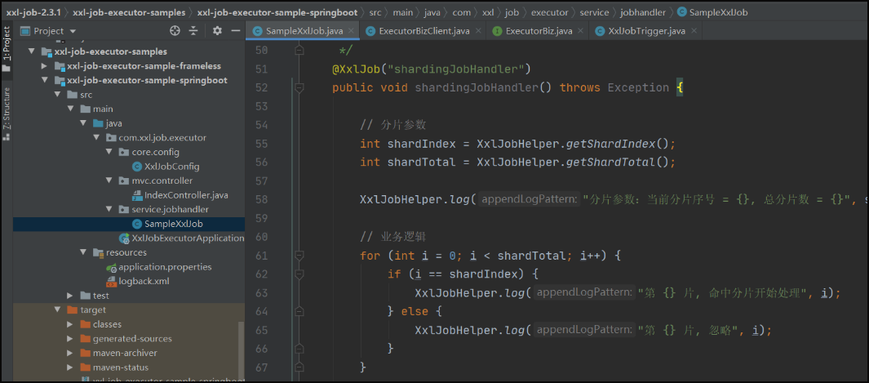This screenshot has width=869, height=383.
Task: Collapse the com.xxl.job.executor package arrow
Action: point(96,137)
